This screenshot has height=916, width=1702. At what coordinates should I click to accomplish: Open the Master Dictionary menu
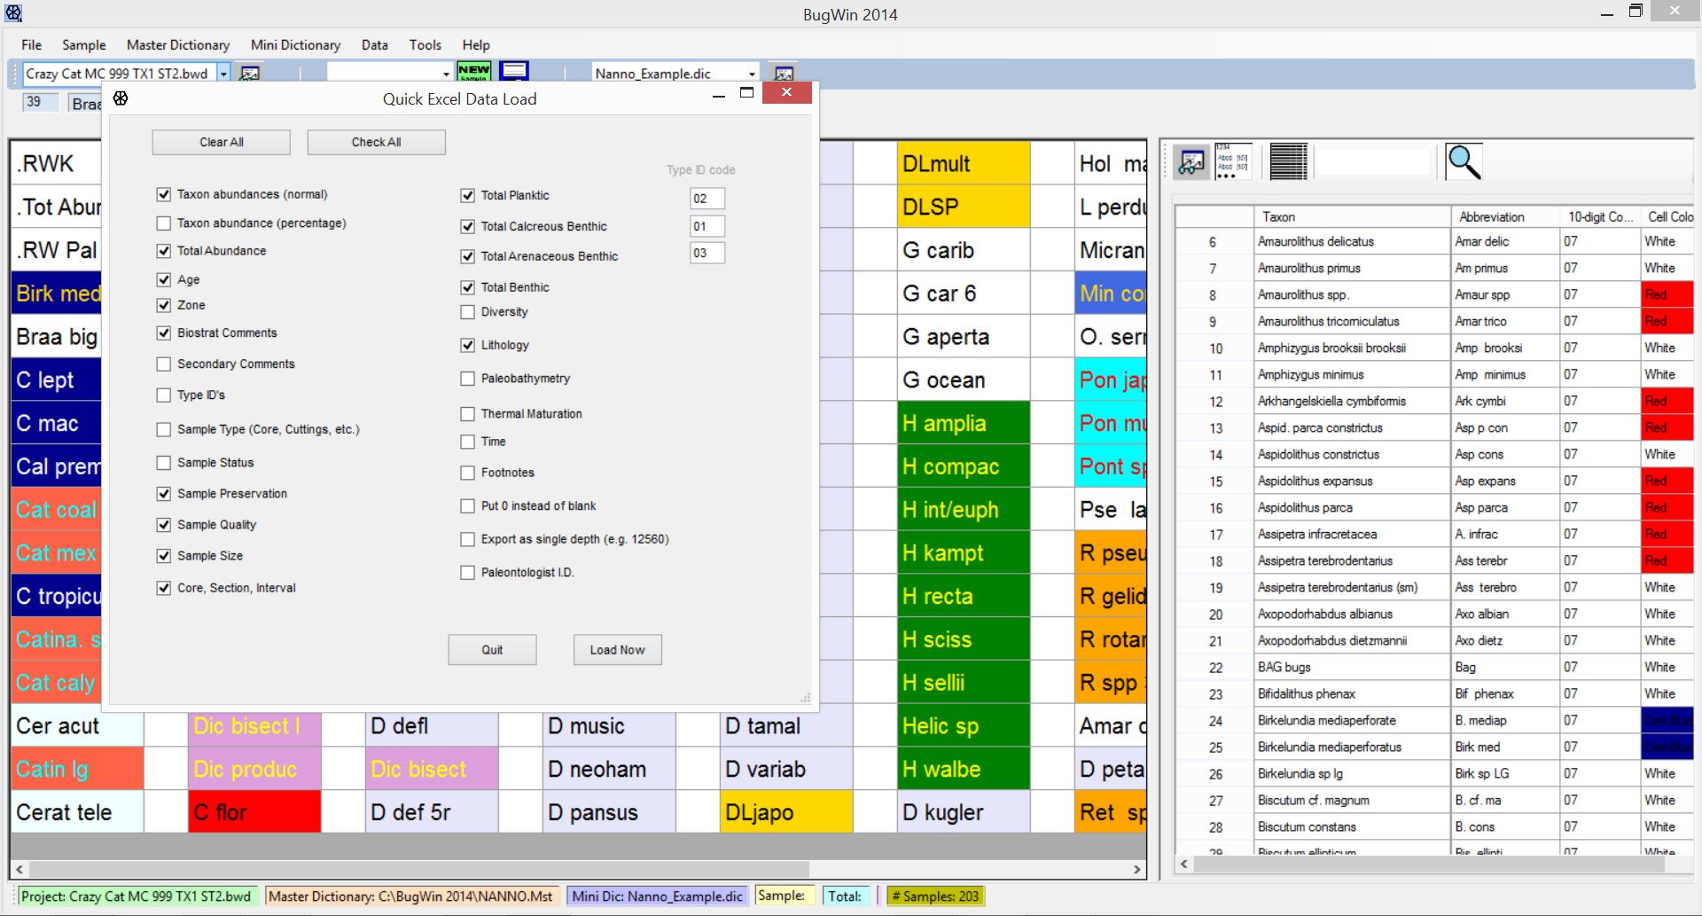[x=177, y=45]
